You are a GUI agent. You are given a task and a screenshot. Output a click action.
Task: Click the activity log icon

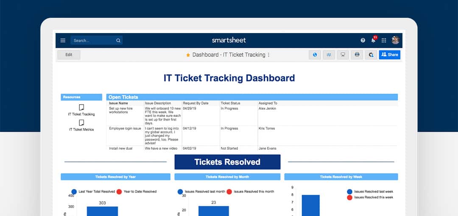pyautogui.click(x=329, y=55)
